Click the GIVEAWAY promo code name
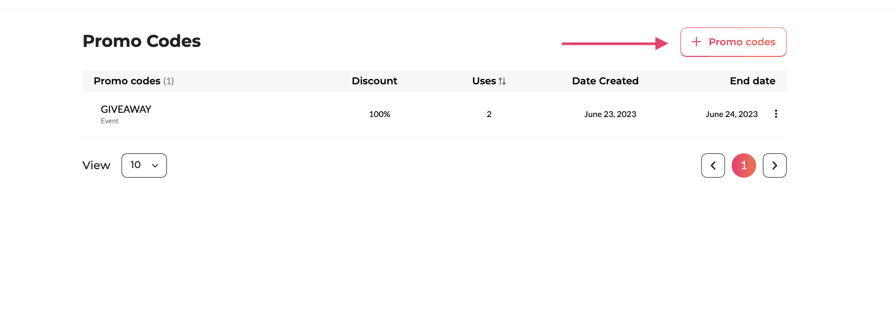896x312 pixels. click(x=126, y=109)
